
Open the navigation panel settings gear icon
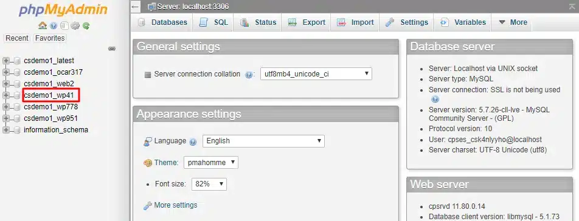[75, 25]
